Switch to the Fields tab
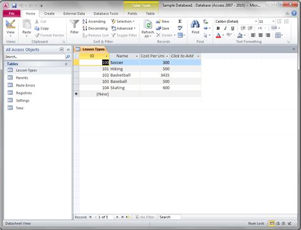The image size is (301, 230). pos(132,13)
